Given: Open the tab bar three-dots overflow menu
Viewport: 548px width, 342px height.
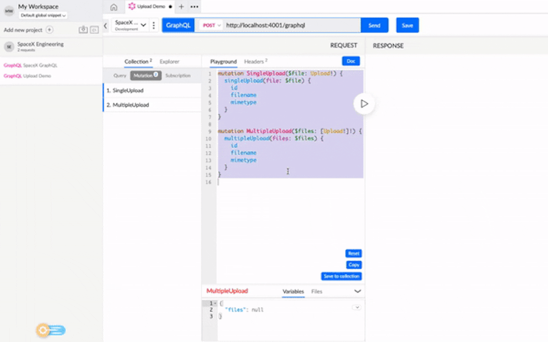Looking at the screenshot, I should coord(194,7).
